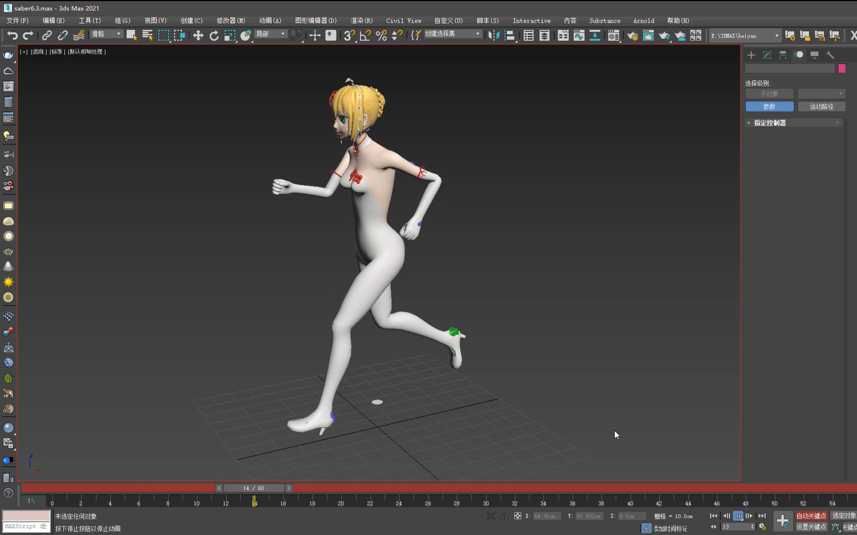Open the 创建选择集 named selection dropdown
Screen dimensions: 857x535
[x=453, y=34]
